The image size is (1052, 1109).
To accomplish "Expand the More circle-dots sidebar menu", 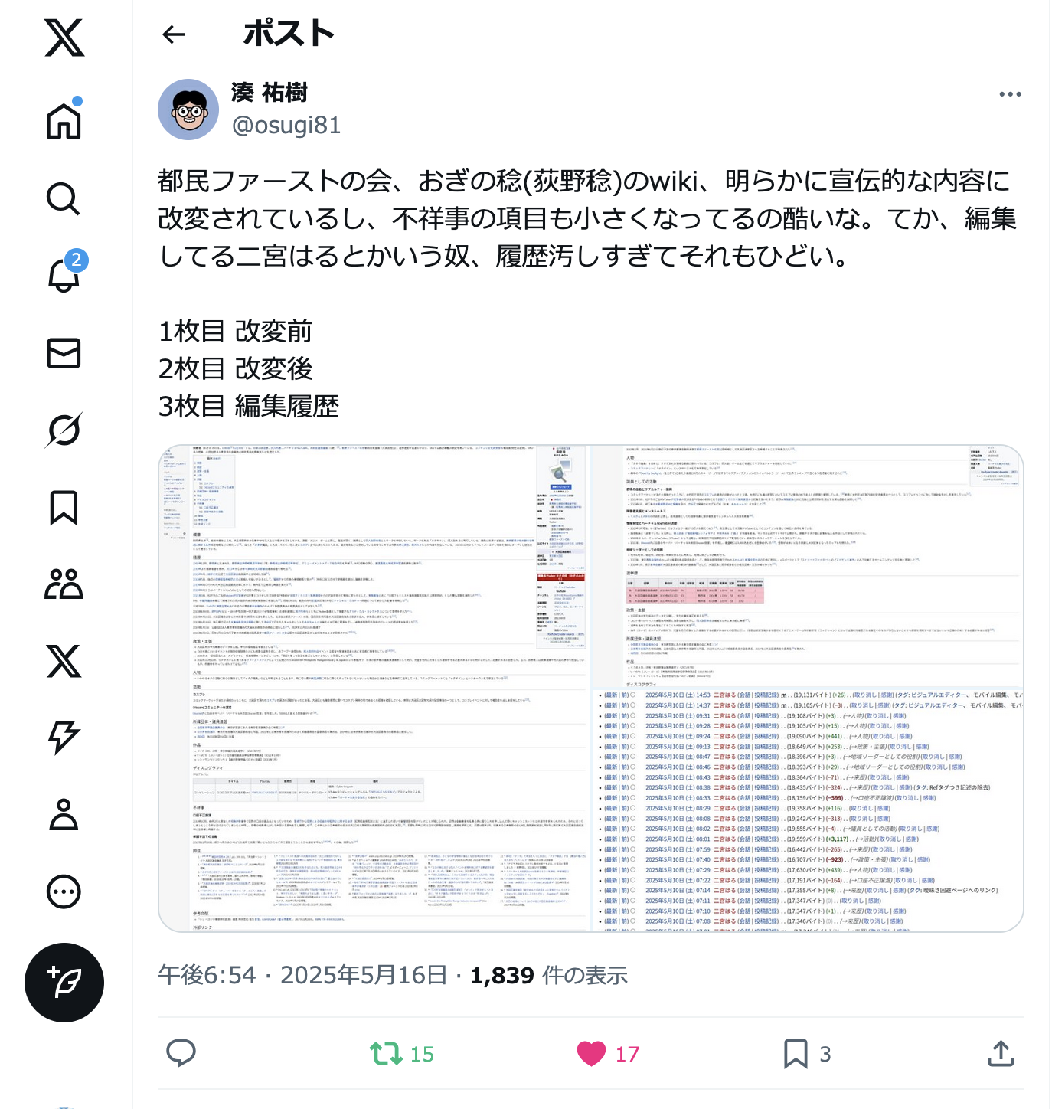I will coord(64,891).
